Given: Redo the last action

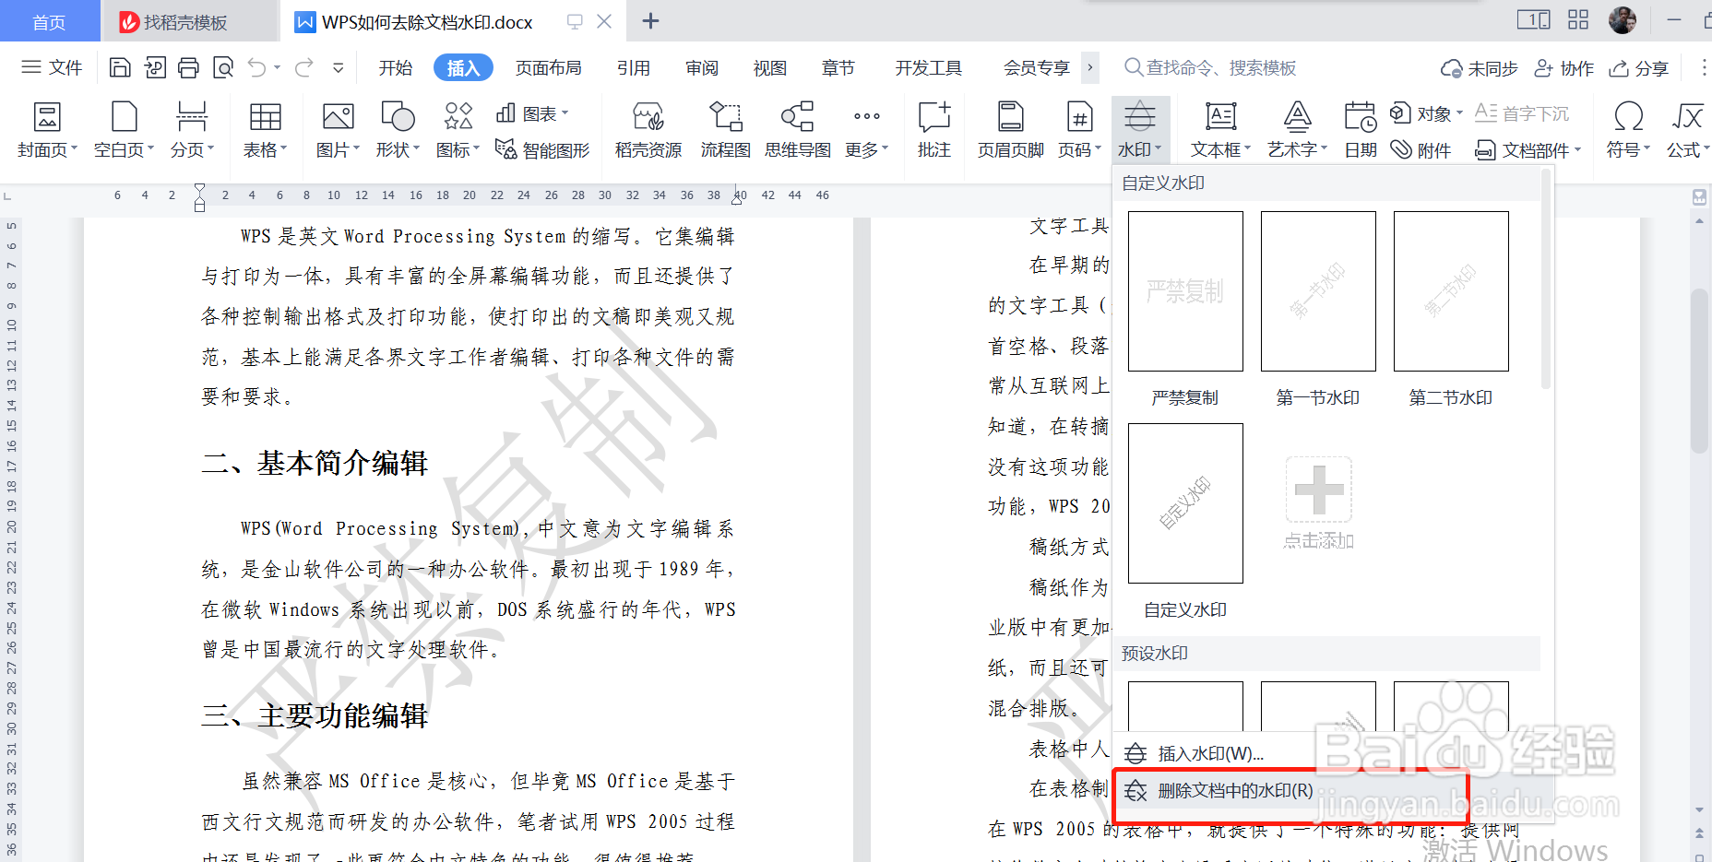Looking at the screenshot, I should pos(303,67).
